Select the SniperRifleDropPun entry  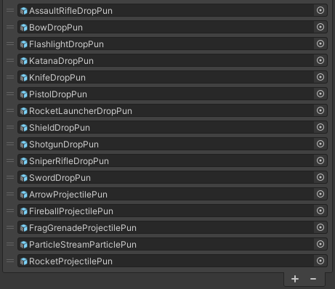coord(172,160)
